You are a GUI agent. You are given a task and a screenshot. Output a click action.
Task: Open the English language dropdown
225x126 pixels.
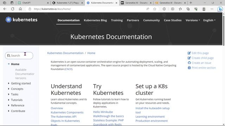tap(209, 20)
